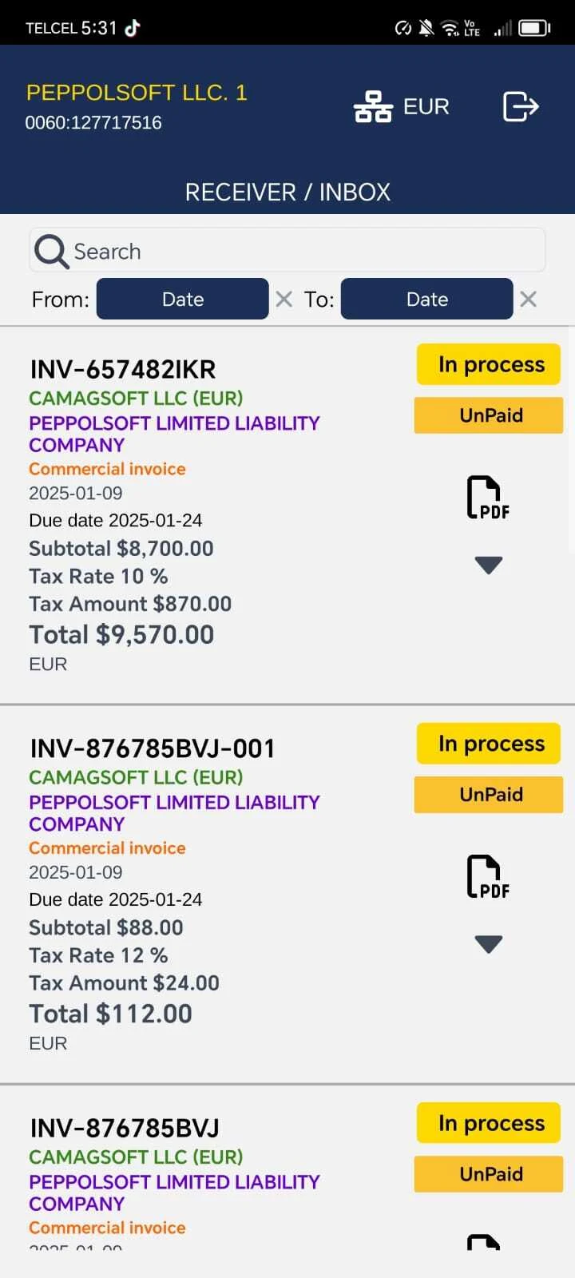Open the network organization icon
575x1278 pixels.
click(373, 106)
